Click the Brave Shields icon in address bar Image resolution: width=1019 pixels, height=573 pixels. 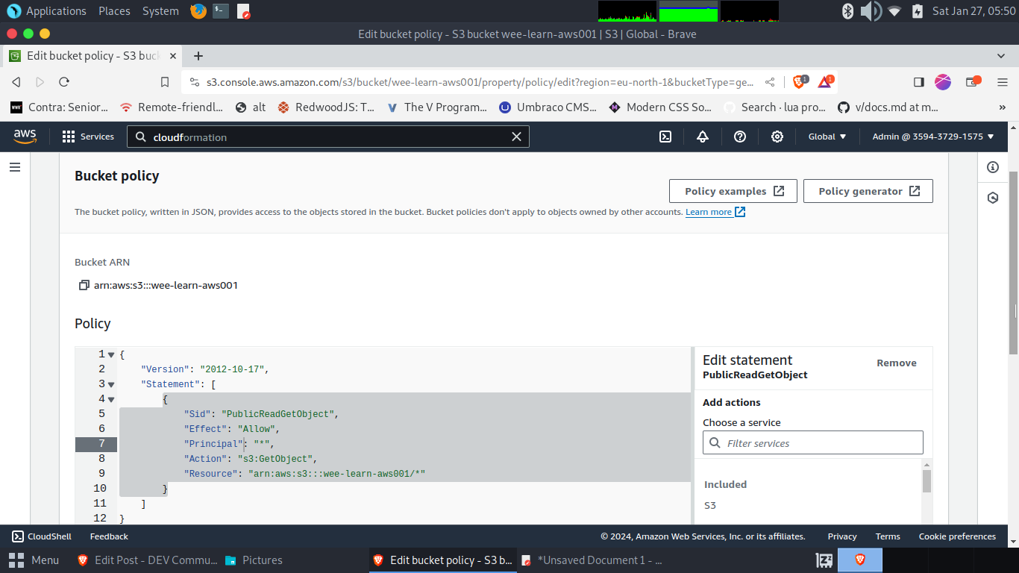coord(799,82)
